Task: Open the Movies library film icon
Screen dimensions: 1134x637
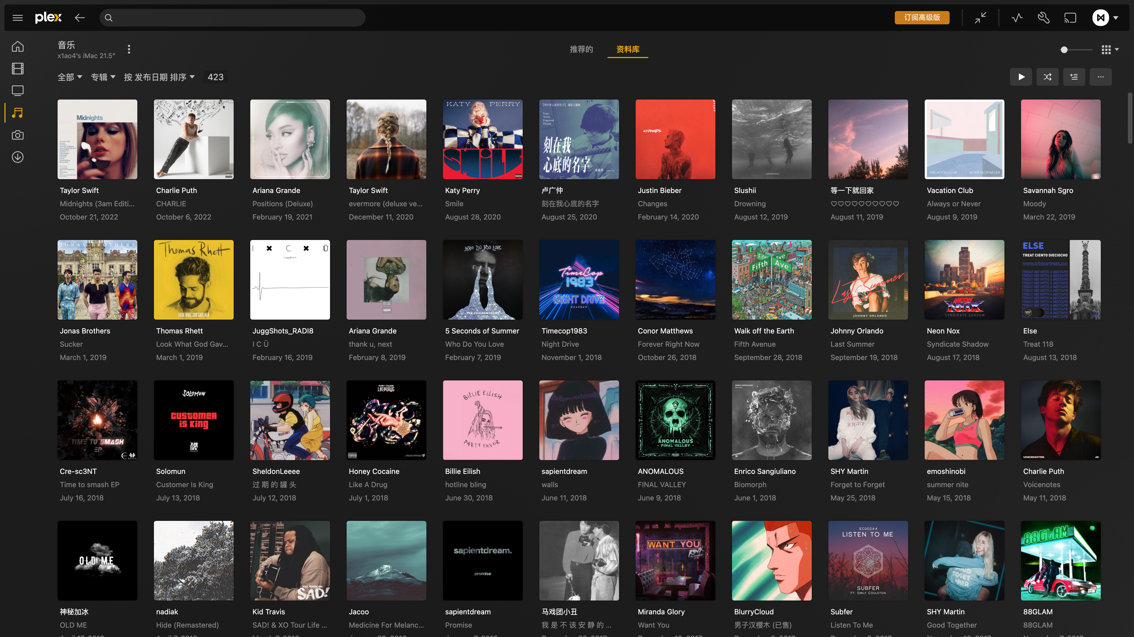Action: coord(18,69)
